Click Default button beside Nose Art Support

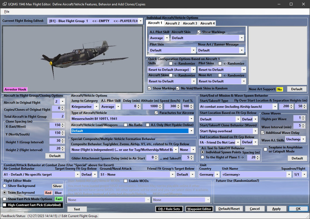[297, 89]
